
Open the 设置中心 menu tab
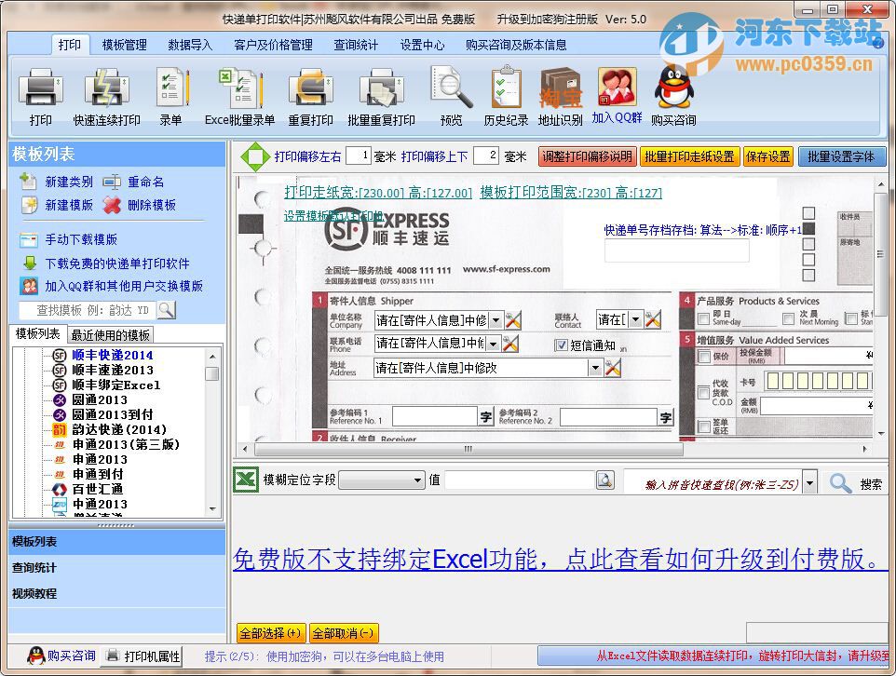(422, 45)
